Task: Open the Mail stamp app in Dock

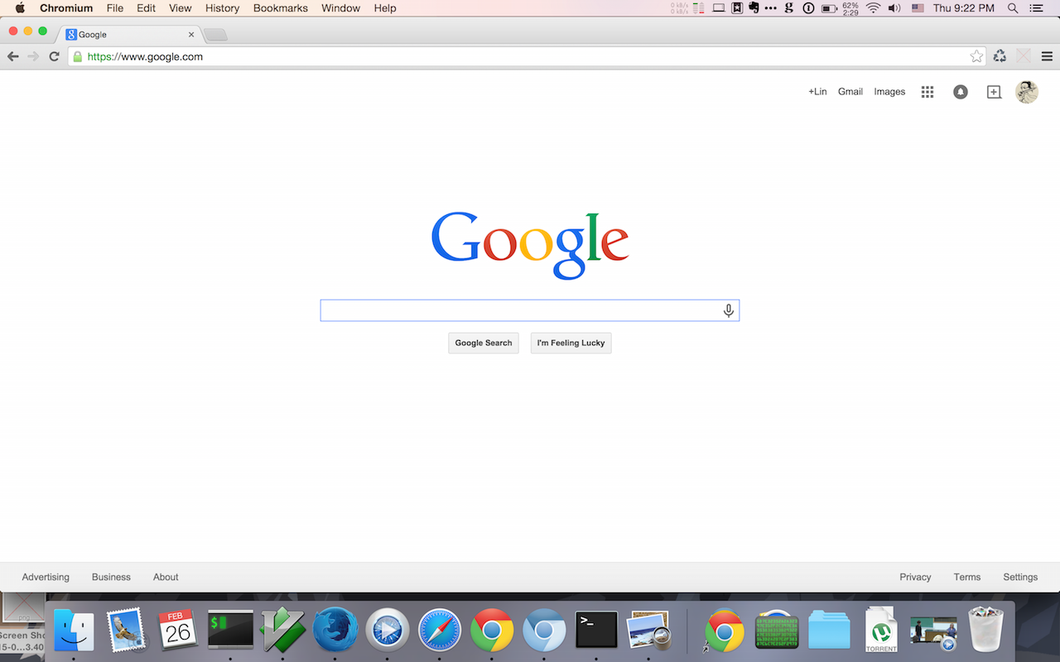Action: click(x=126, y=631)
